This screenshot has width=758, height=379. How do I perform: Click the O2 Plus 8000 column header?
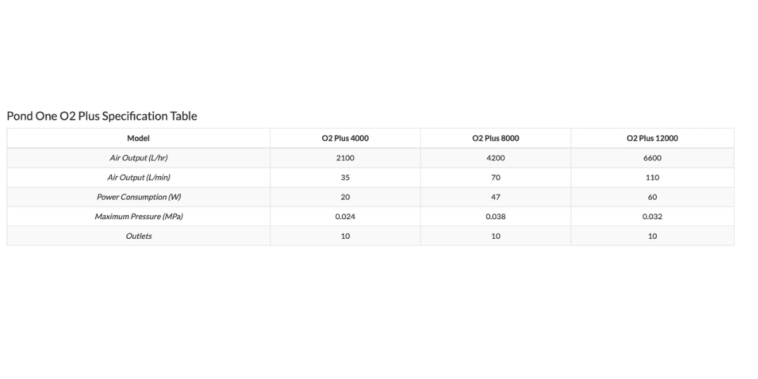pyautogui.click(x=495, y=138)
